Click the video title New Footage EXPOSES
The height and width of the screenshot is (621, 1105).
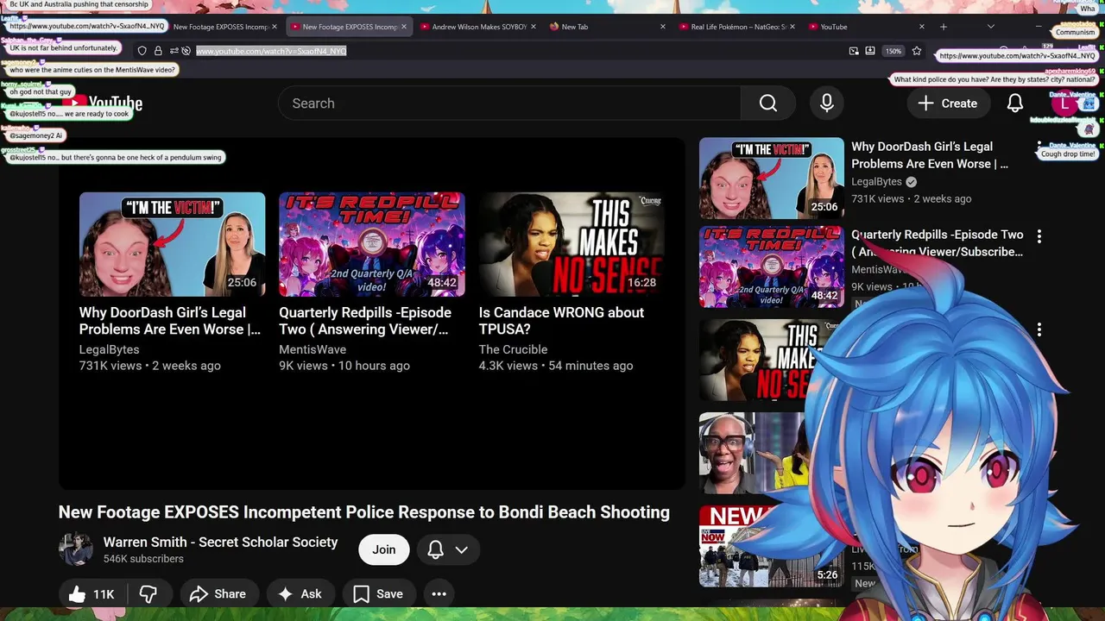(x=363, y=512)
